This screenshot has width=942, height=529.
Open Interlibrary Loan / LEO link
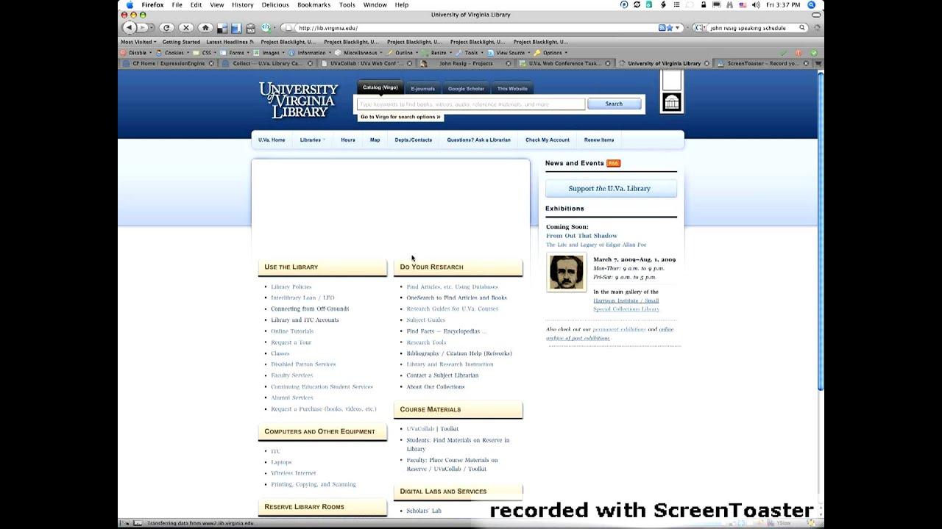click(x=302, y=298)
